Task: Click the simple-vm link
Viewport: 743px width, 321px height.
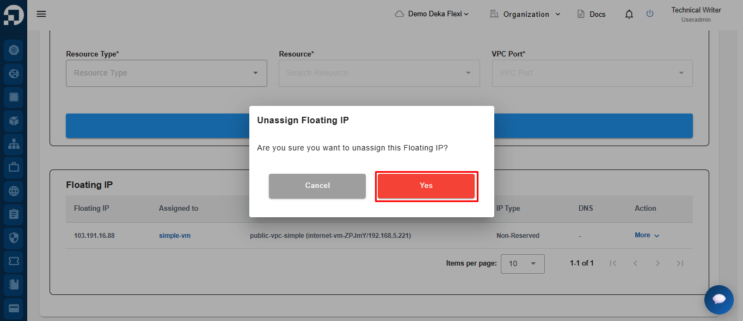Action: coord(174,236)
